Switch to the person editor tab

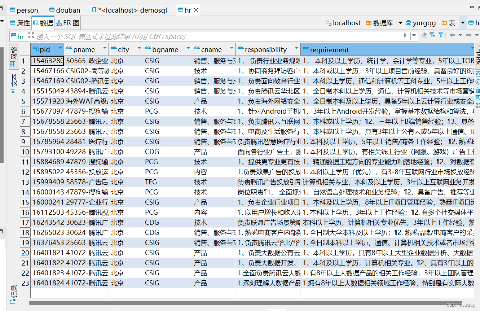24,10
